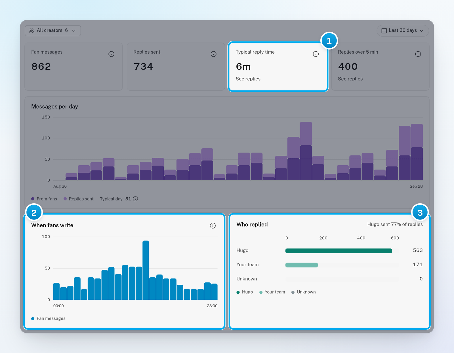Click the text 'Hugo sent 77% of replies'
454x353 pixels.
coord(395,224)
